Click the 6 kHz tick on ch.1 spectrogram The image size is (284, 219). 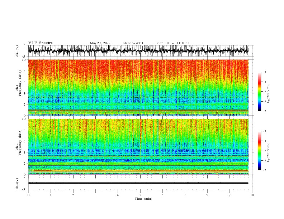tap(25, 82)
